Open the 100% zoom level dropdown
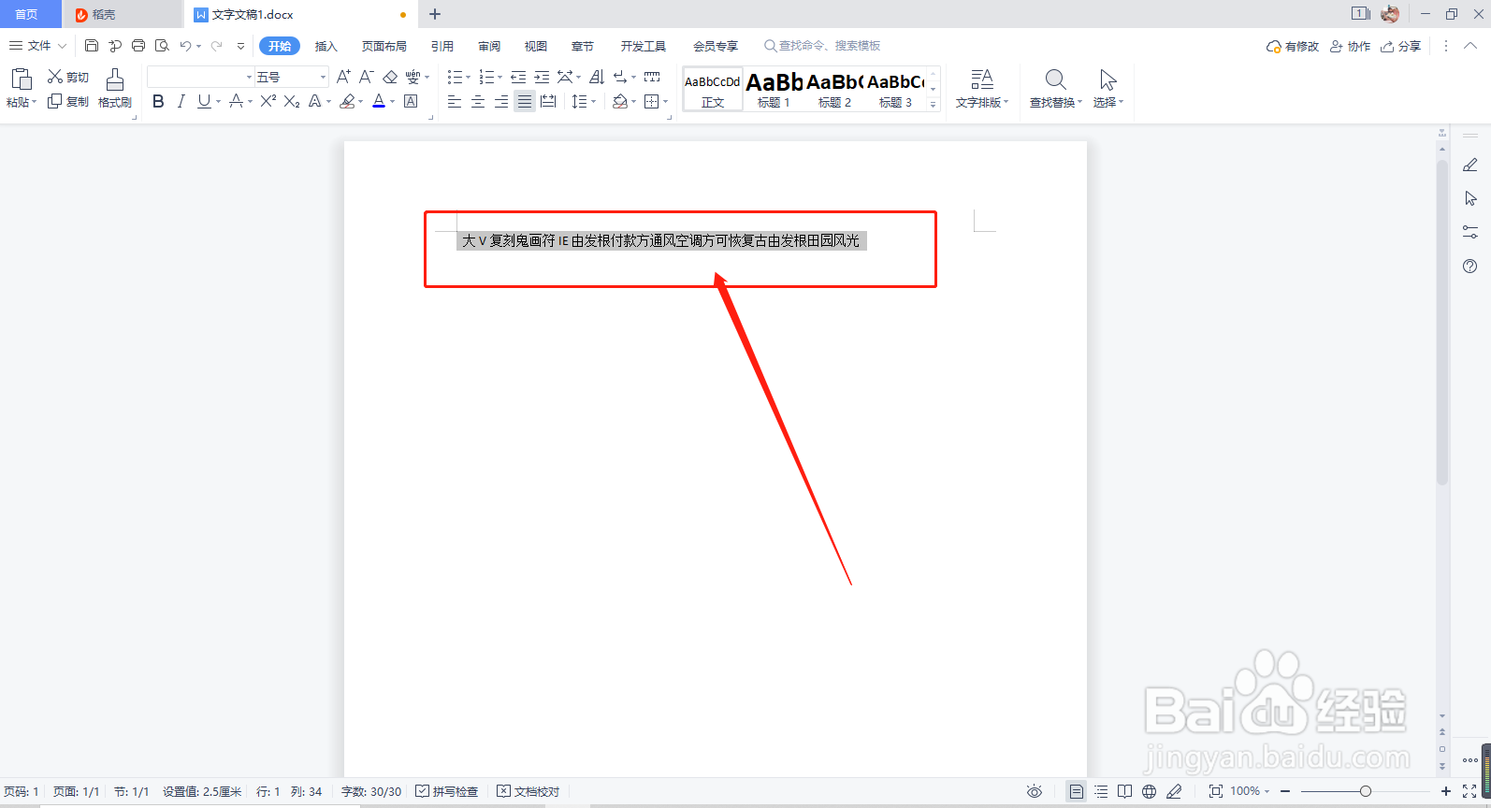The image size is (1491, 808). coord(1251,791)
